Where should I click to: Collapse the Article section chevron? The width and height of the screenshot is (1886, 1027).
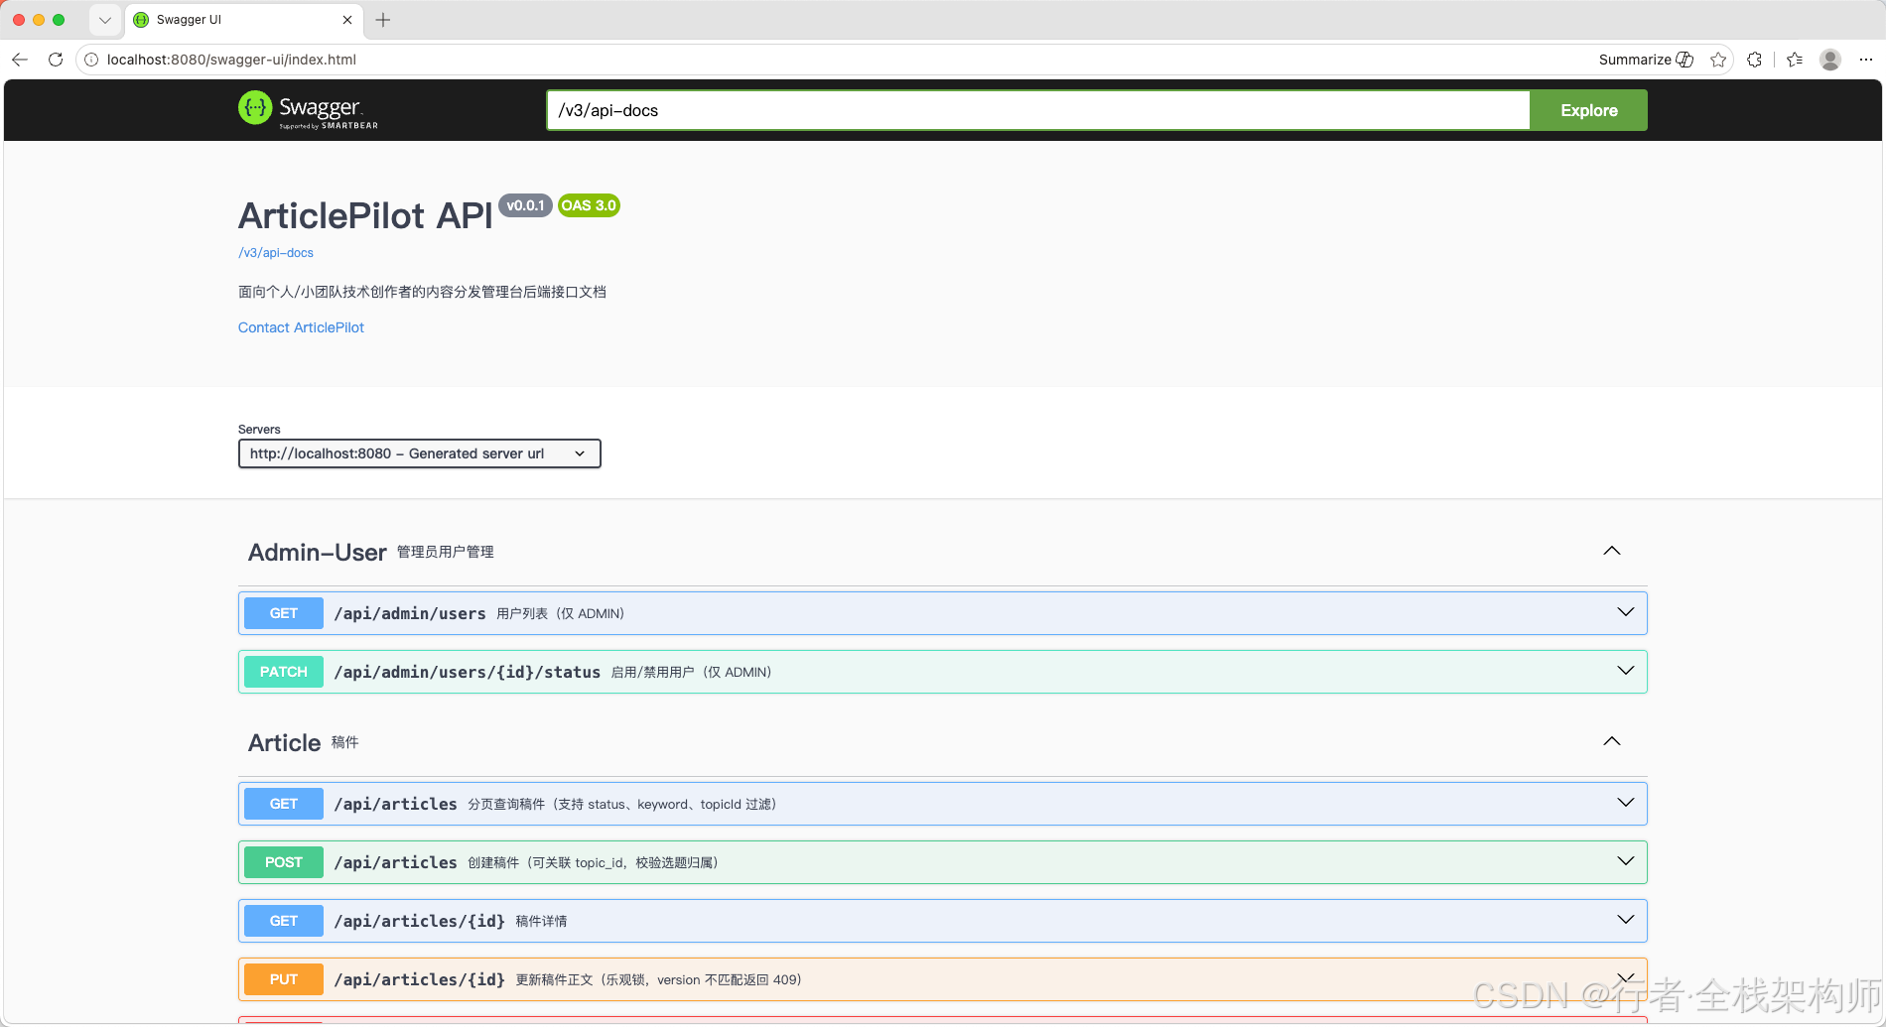pyautogui.click(x=1612, y=741)
